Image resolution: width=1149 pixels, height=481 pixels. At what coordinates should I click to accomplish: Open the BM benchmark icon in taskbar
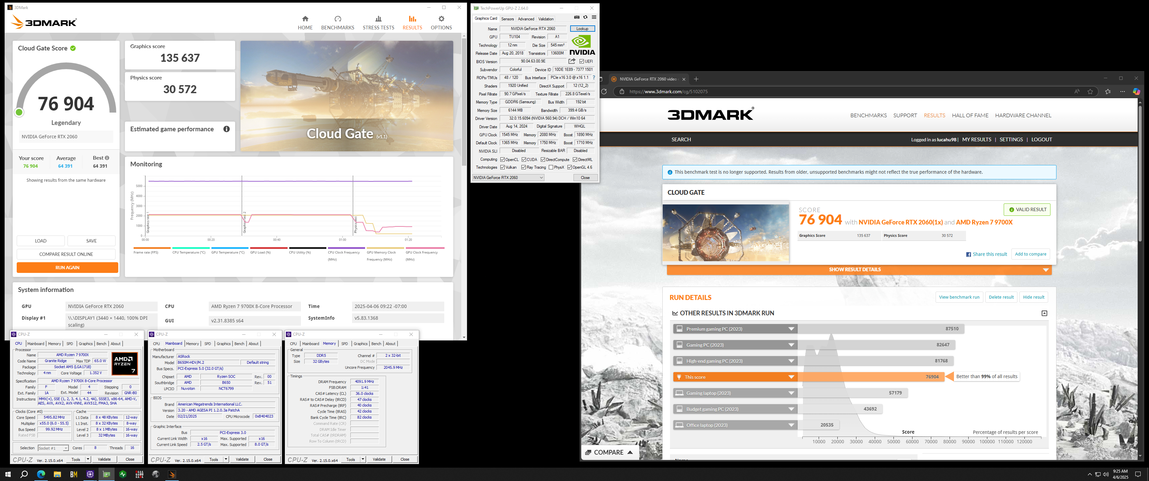click(x=73, y=474)
